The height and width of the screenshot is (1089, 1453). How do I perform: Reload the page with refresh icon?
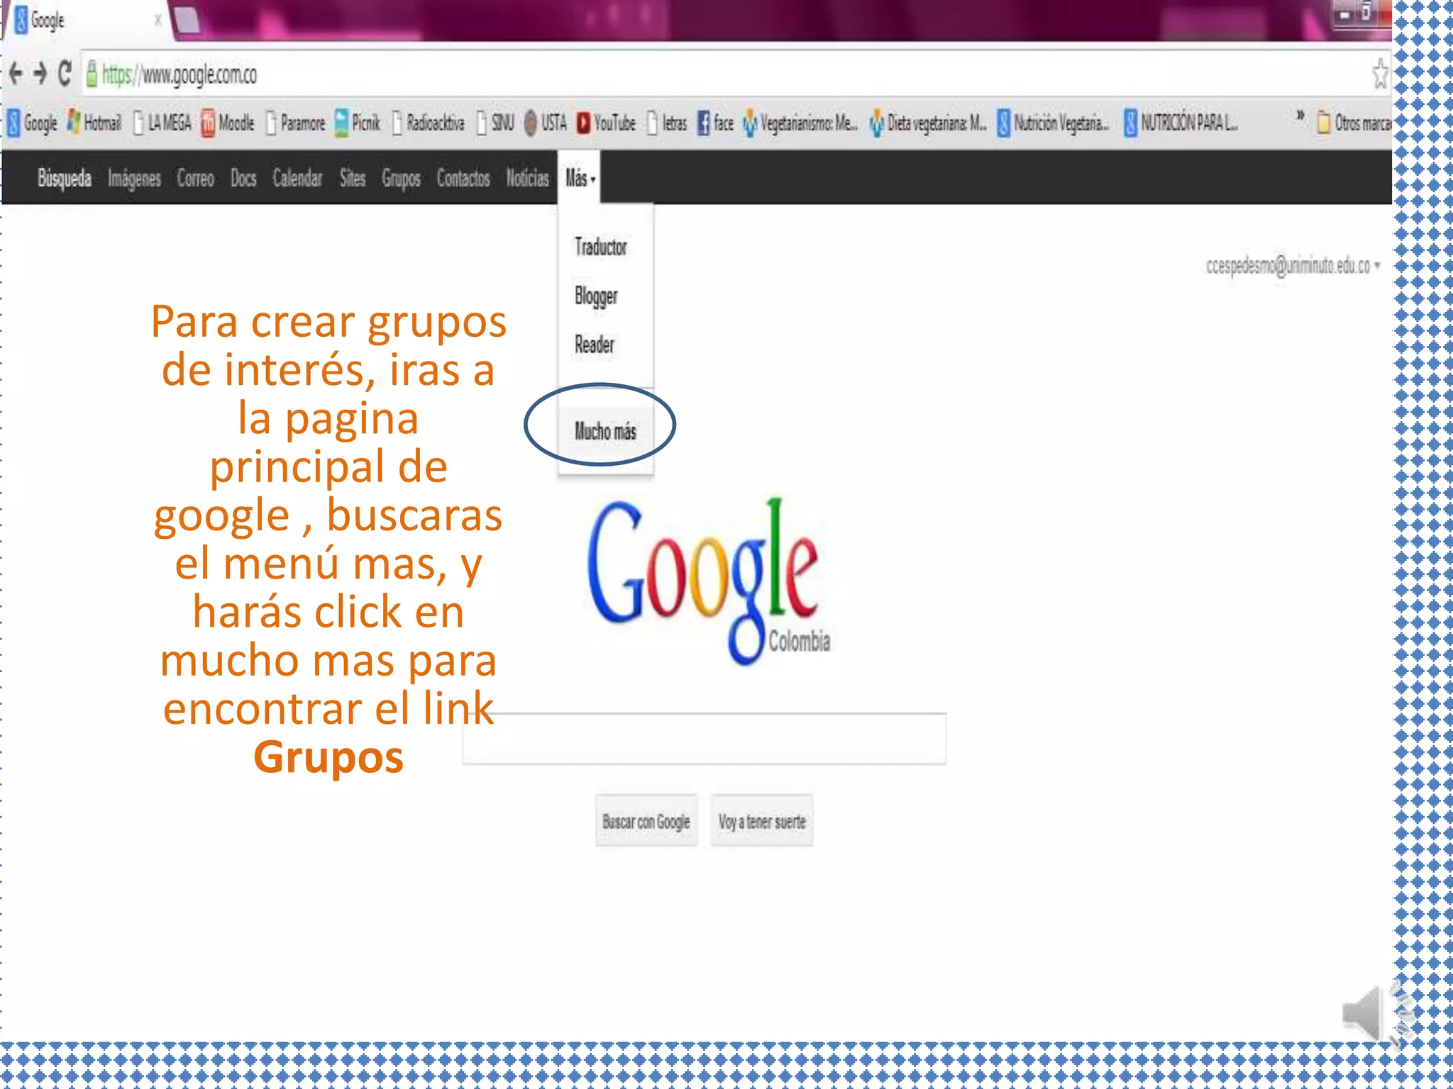[x=65, y=73]
